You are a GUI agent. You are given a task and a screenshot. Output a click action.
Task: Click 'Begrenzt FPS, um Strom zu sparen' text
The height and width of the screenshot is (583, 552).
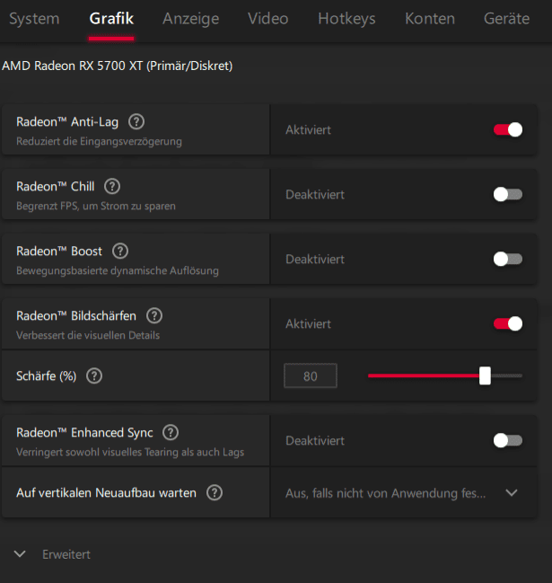click(x=96, y=206)
